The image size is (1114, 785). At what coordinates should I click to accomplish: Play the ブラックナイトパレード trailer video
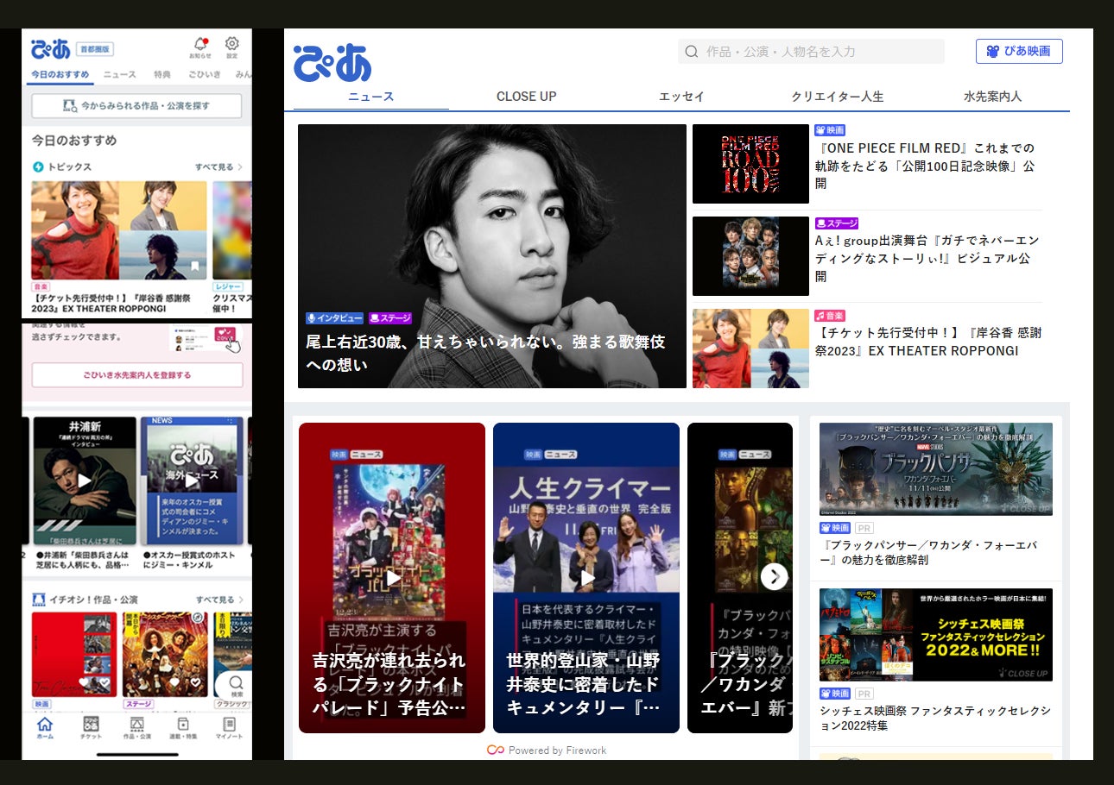(392, 577)
